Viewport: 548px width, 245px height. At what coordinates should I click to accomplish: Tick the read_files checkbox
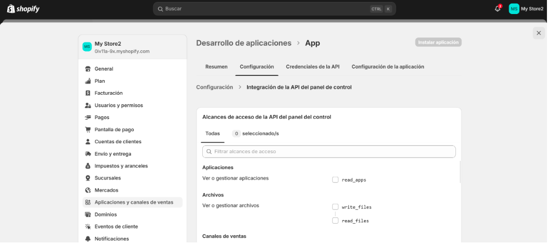tap(335, 221)
